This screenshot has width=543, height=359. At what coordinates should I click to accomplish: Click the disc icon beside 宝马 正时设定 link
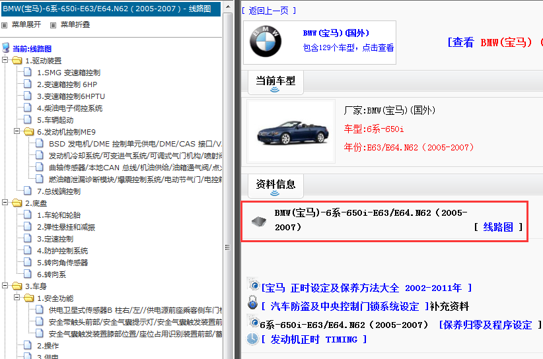pyautogui.click(x=254, y=284)
